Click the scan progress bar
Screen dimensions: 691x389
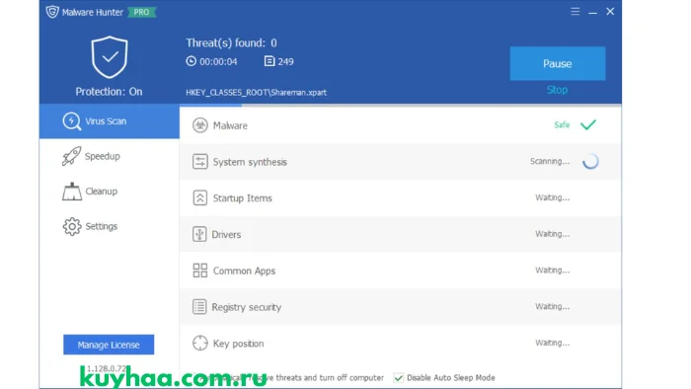[x=401, y=106]
